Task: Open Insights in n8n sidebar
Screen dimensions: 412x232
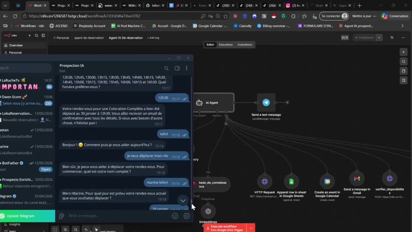Action: [23, 224]
